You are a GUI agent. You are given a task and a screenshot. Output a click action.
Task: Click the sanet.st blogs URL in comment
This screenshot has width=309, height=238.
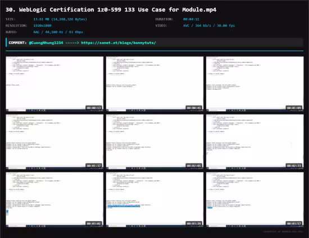pyautogui.click(x=119, y=43)
